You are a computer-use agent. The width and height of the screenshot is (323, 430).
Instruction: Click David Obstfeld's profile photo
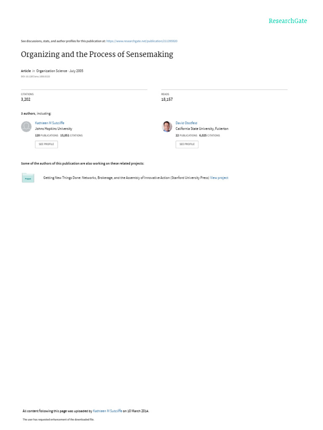pos(167,127)
